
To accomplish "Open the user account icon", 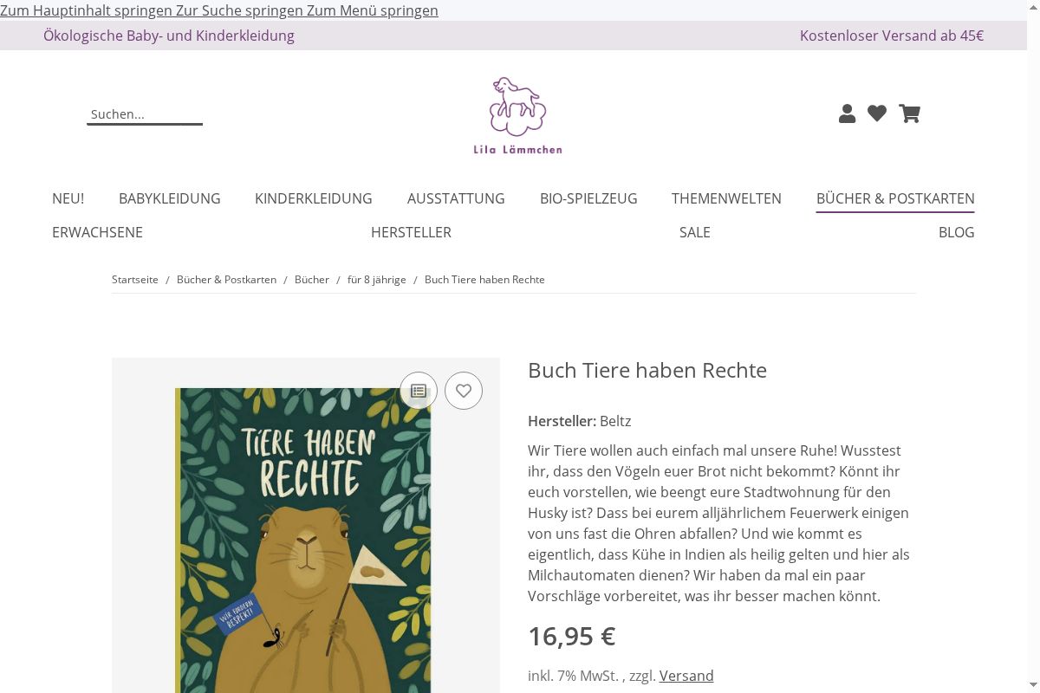I will pos(847,113).
